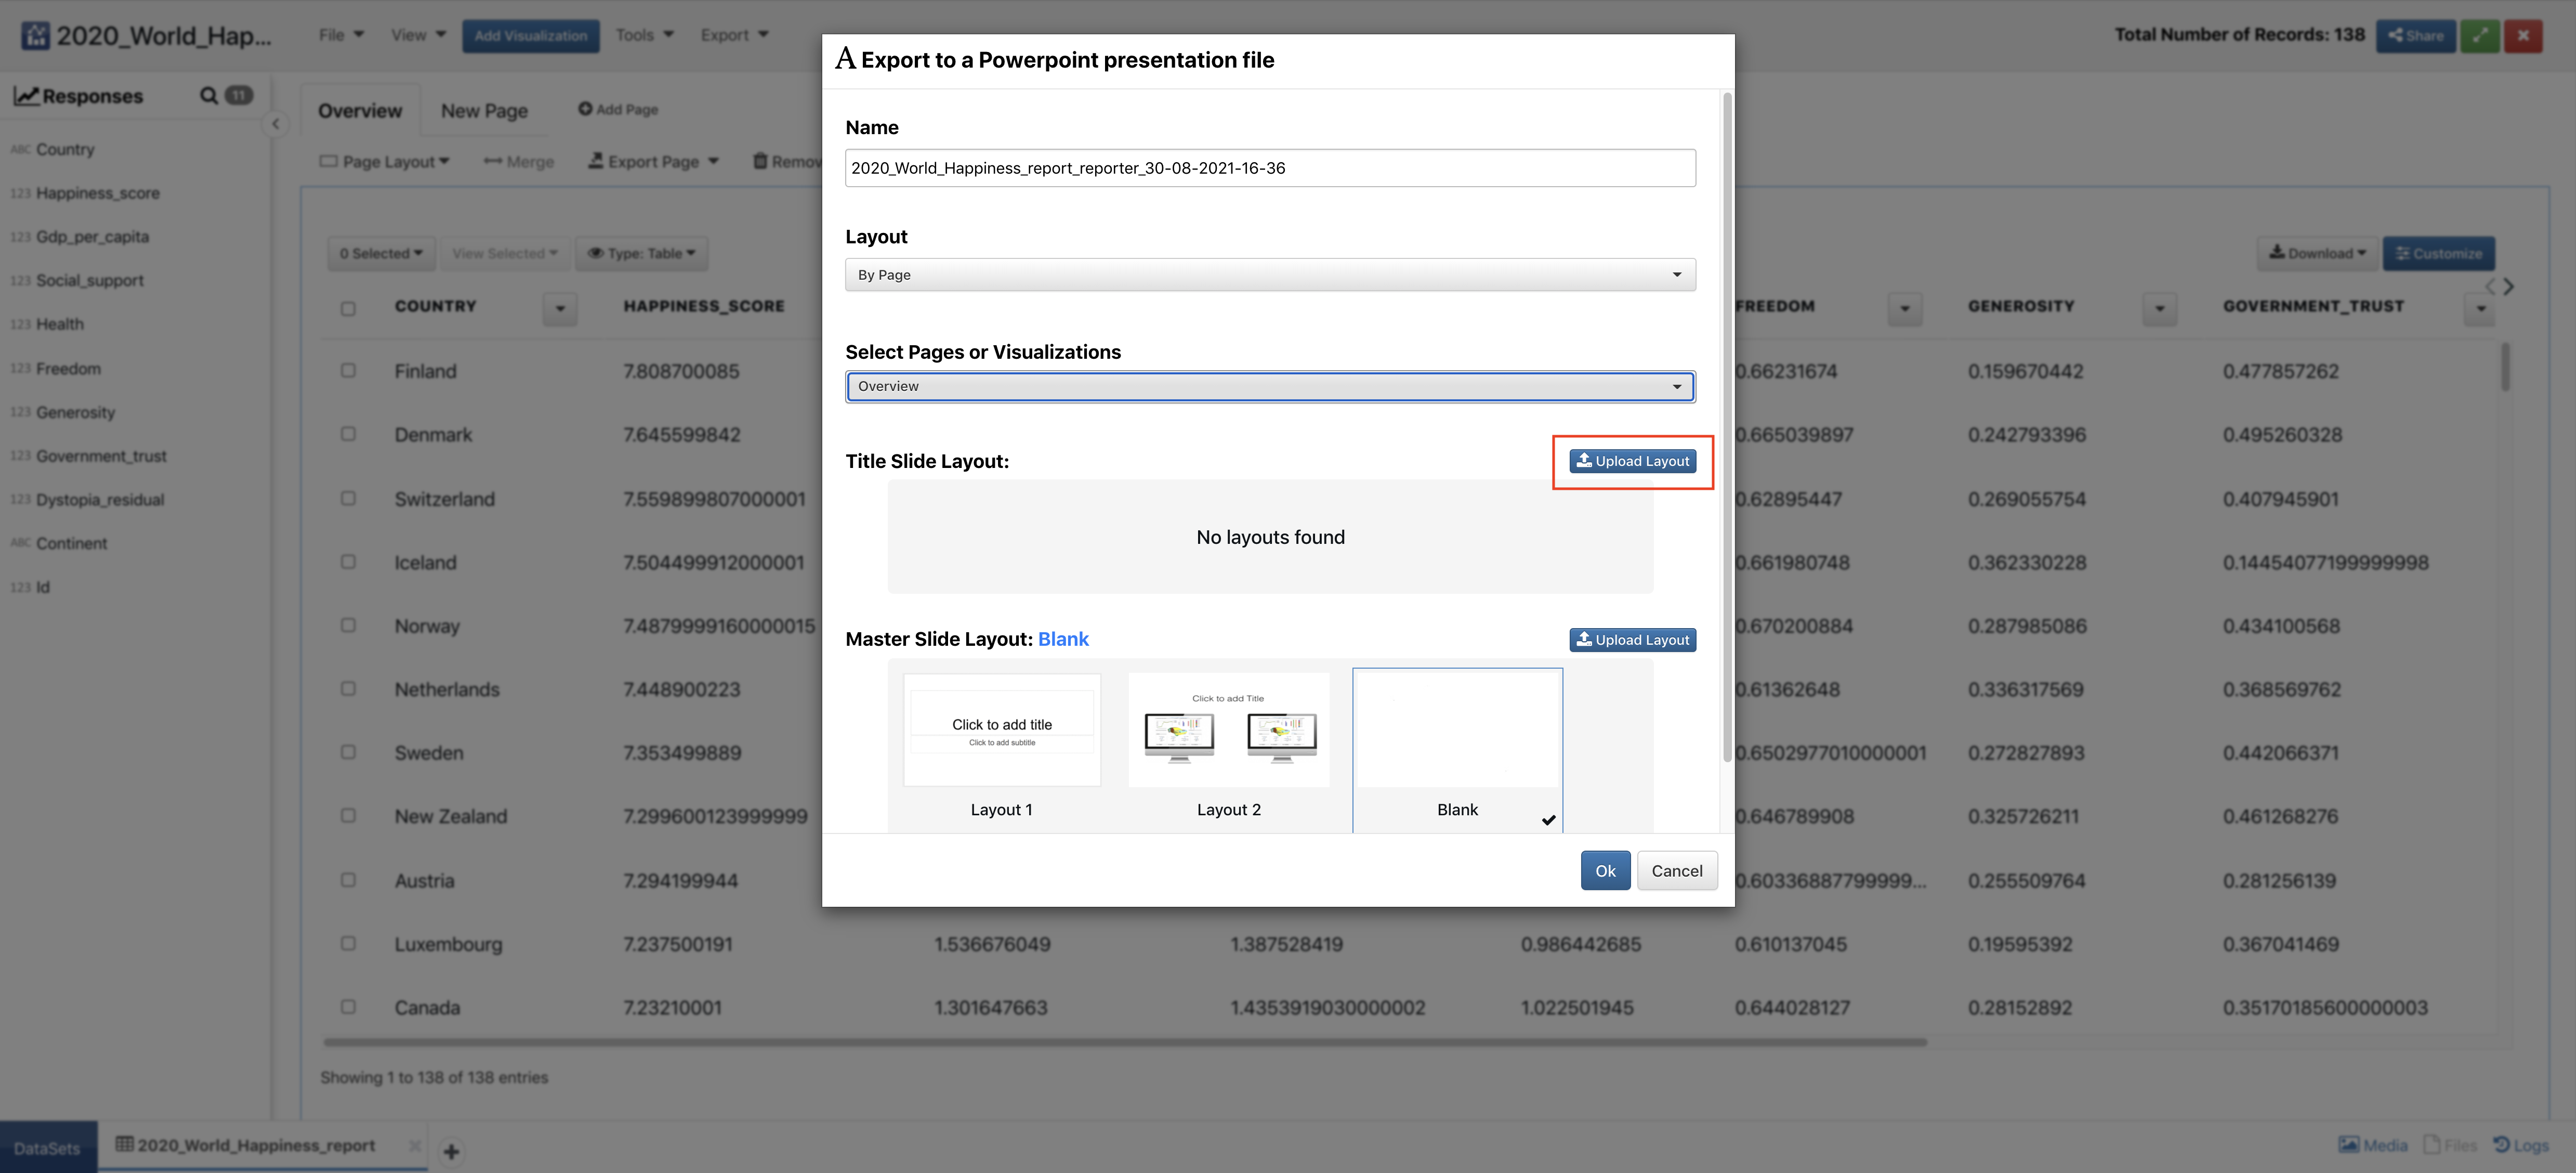This screenshot has width=2576, height=1173.
Task: Click the search icon in Responses panel
Action: click(x=208, y=96)
